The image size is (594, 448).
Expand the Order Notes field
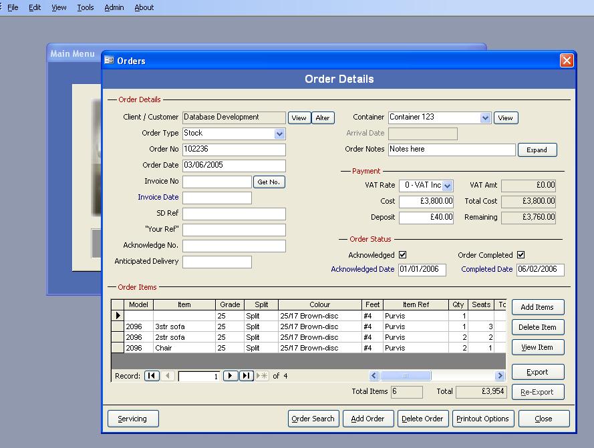point(537,150)
